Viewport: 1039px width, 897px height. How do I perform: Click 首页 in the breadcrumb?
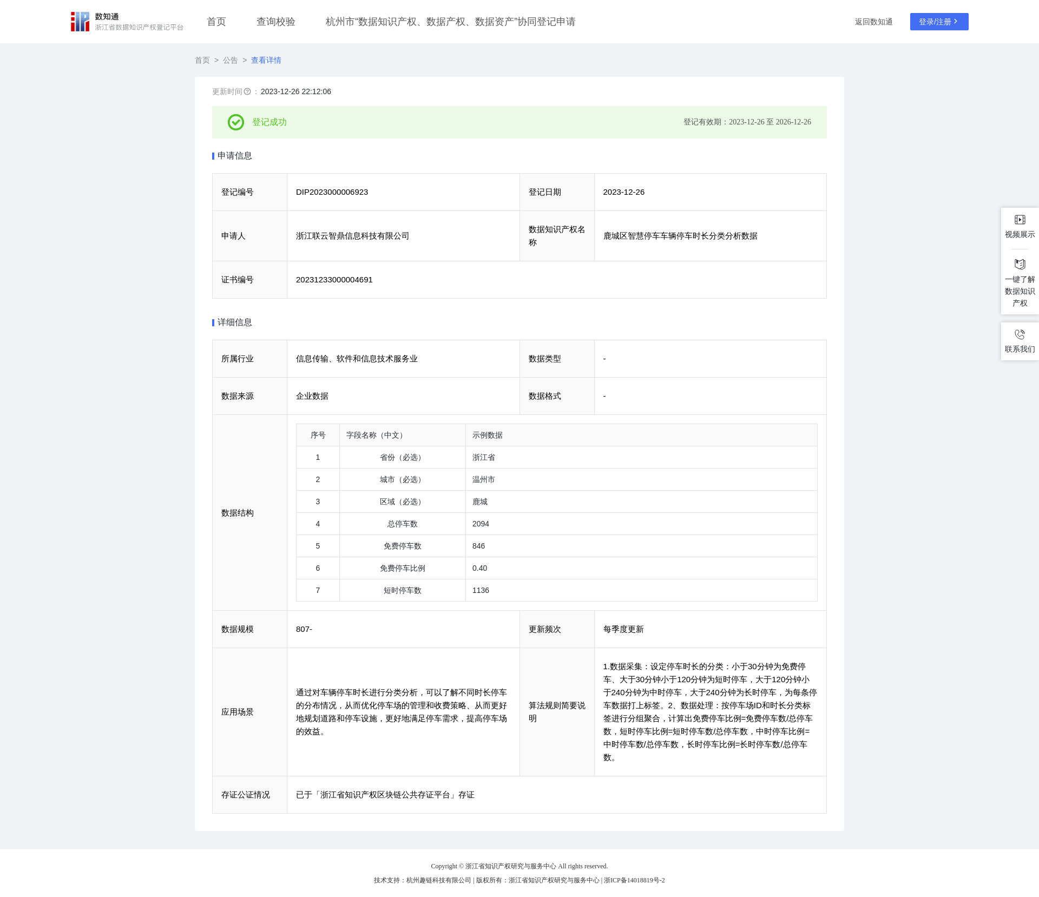202,60
